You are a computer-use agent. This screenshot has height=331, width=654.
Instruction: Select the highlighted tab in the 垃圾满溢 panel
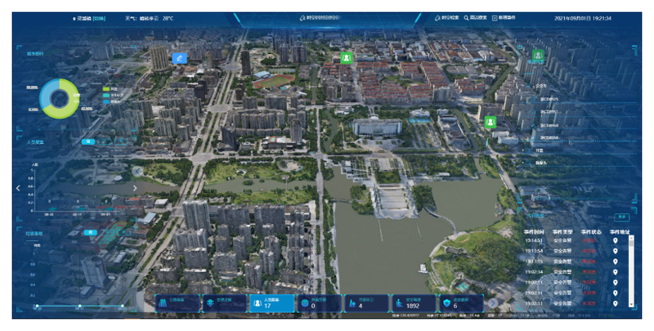point(90,233)
